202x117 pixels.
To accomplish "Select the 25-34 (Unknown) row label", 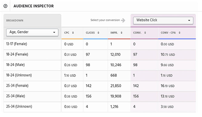I will [x=19, y=106].
